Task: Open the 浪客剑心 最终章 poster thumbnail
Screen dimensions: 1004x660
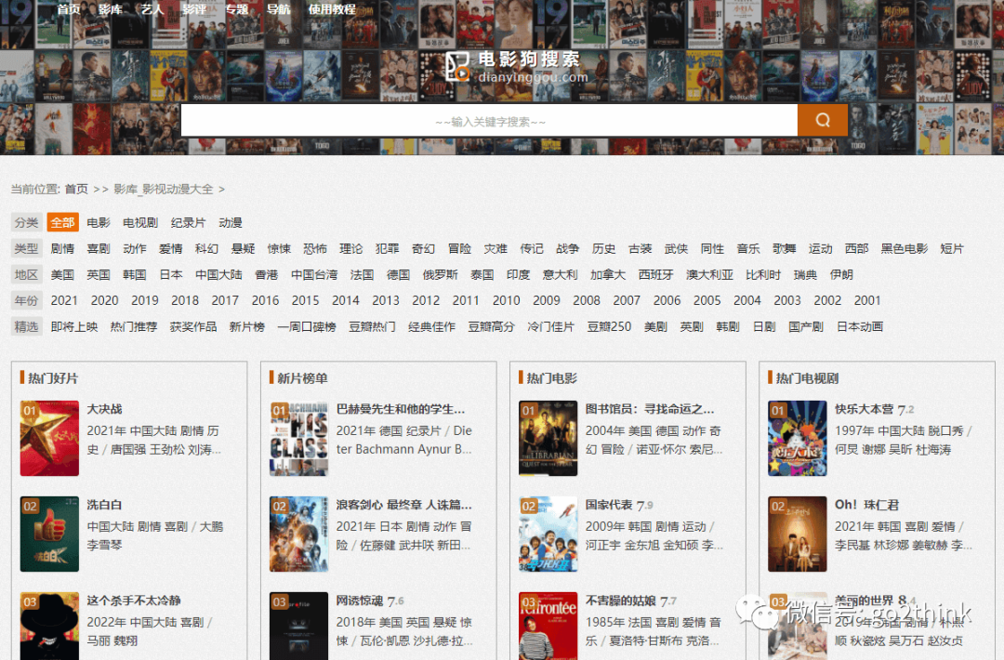Action: (299, 534)
